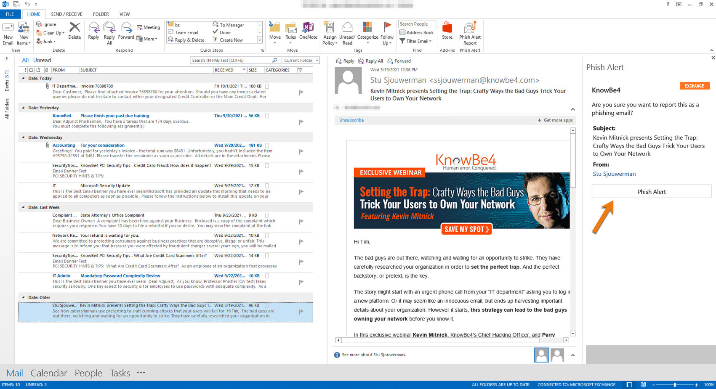The width and height of the screenshot is (716, 389).
Task: Collapse the Date: Wednesday group
Action: (x=23, y=137)
